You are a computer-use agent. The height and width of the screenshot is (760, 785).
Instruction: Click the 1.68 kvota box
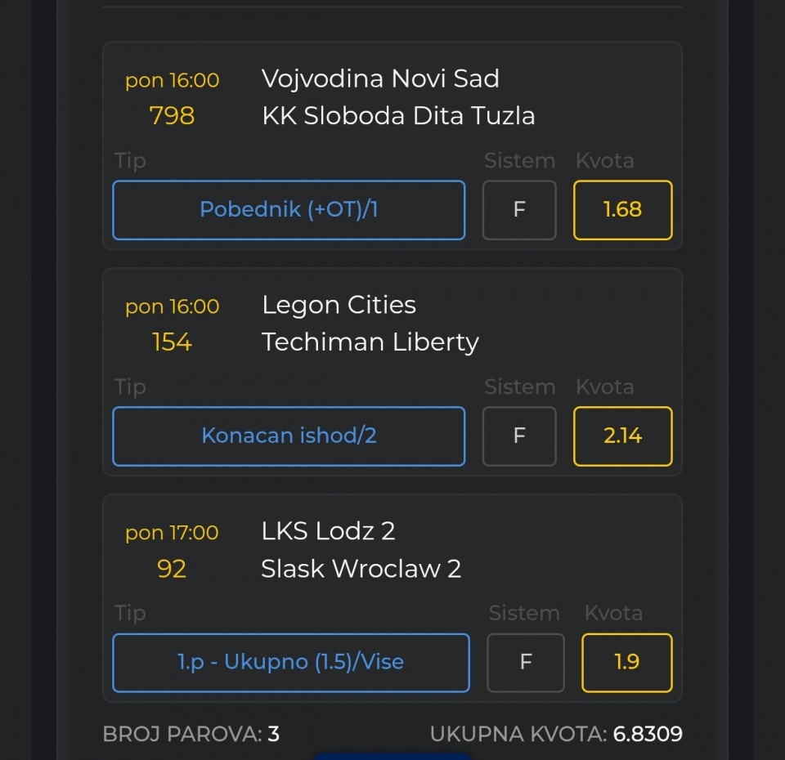pyautogui.click(x=622, y=210)
